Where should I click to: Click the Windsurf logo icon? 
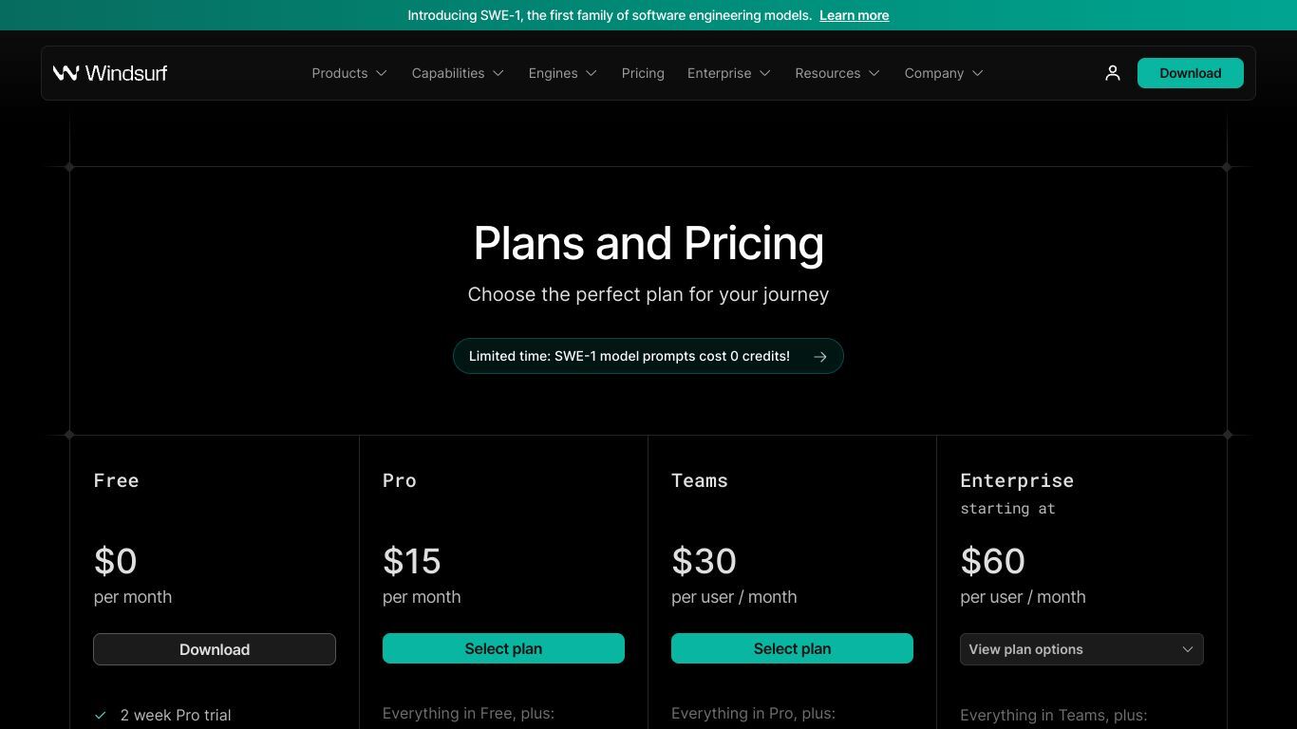(66, 73)
